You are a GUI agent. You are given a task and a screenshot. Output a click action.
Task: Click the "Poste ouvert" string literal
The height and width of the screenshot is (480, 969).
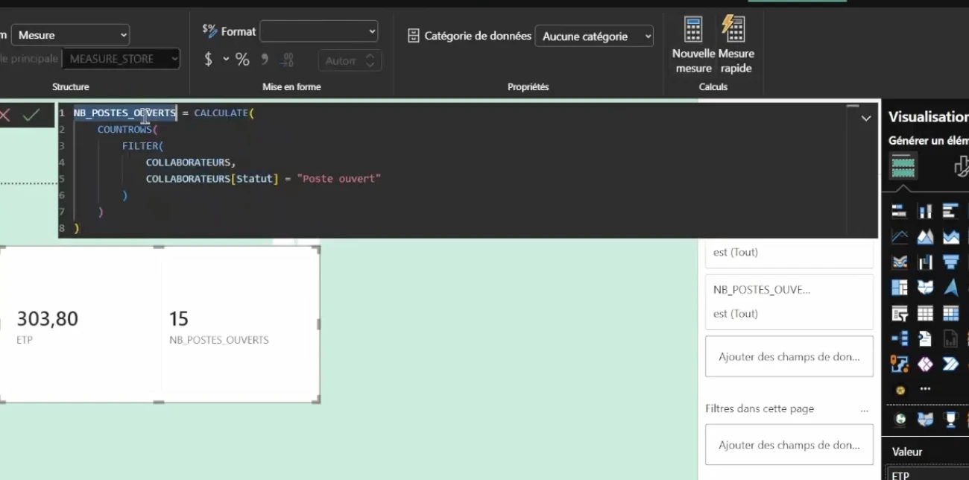[339, 179]
